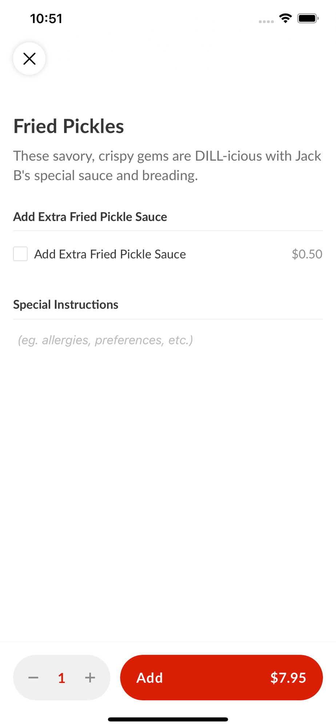Viewport: 336px width, 728px height.
Task: Tap the Special Instructions text field
Action: [x=168, y=340]
